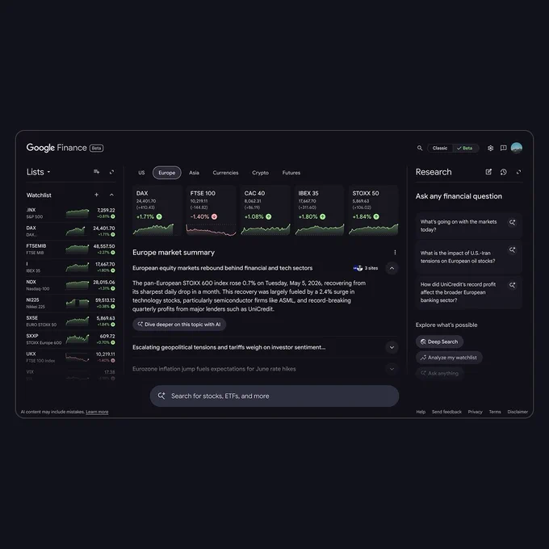The width and height of the screenshot is (549, 549).
Task: Start a new research chat icon
Action: [488, 172]
